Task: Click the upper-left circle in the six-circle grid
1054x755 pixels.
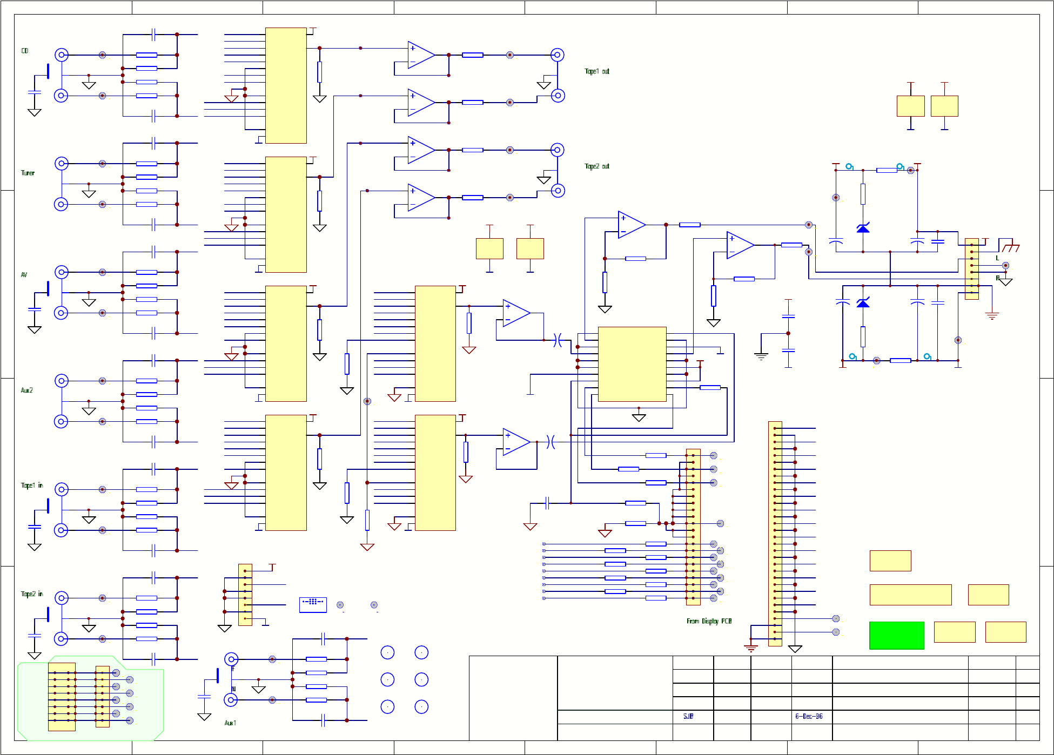Action: coord(387,652)
